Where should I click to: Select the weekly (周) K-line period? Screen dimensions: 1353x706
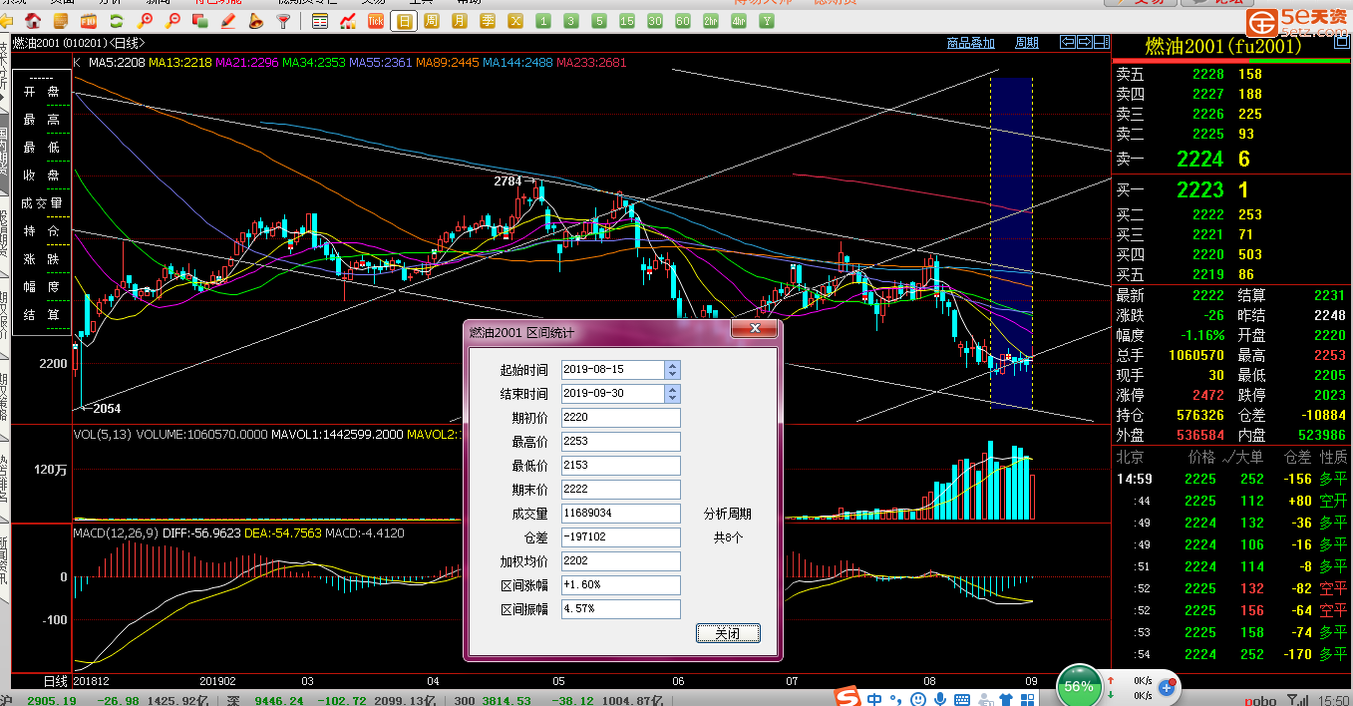click(432, 21)
